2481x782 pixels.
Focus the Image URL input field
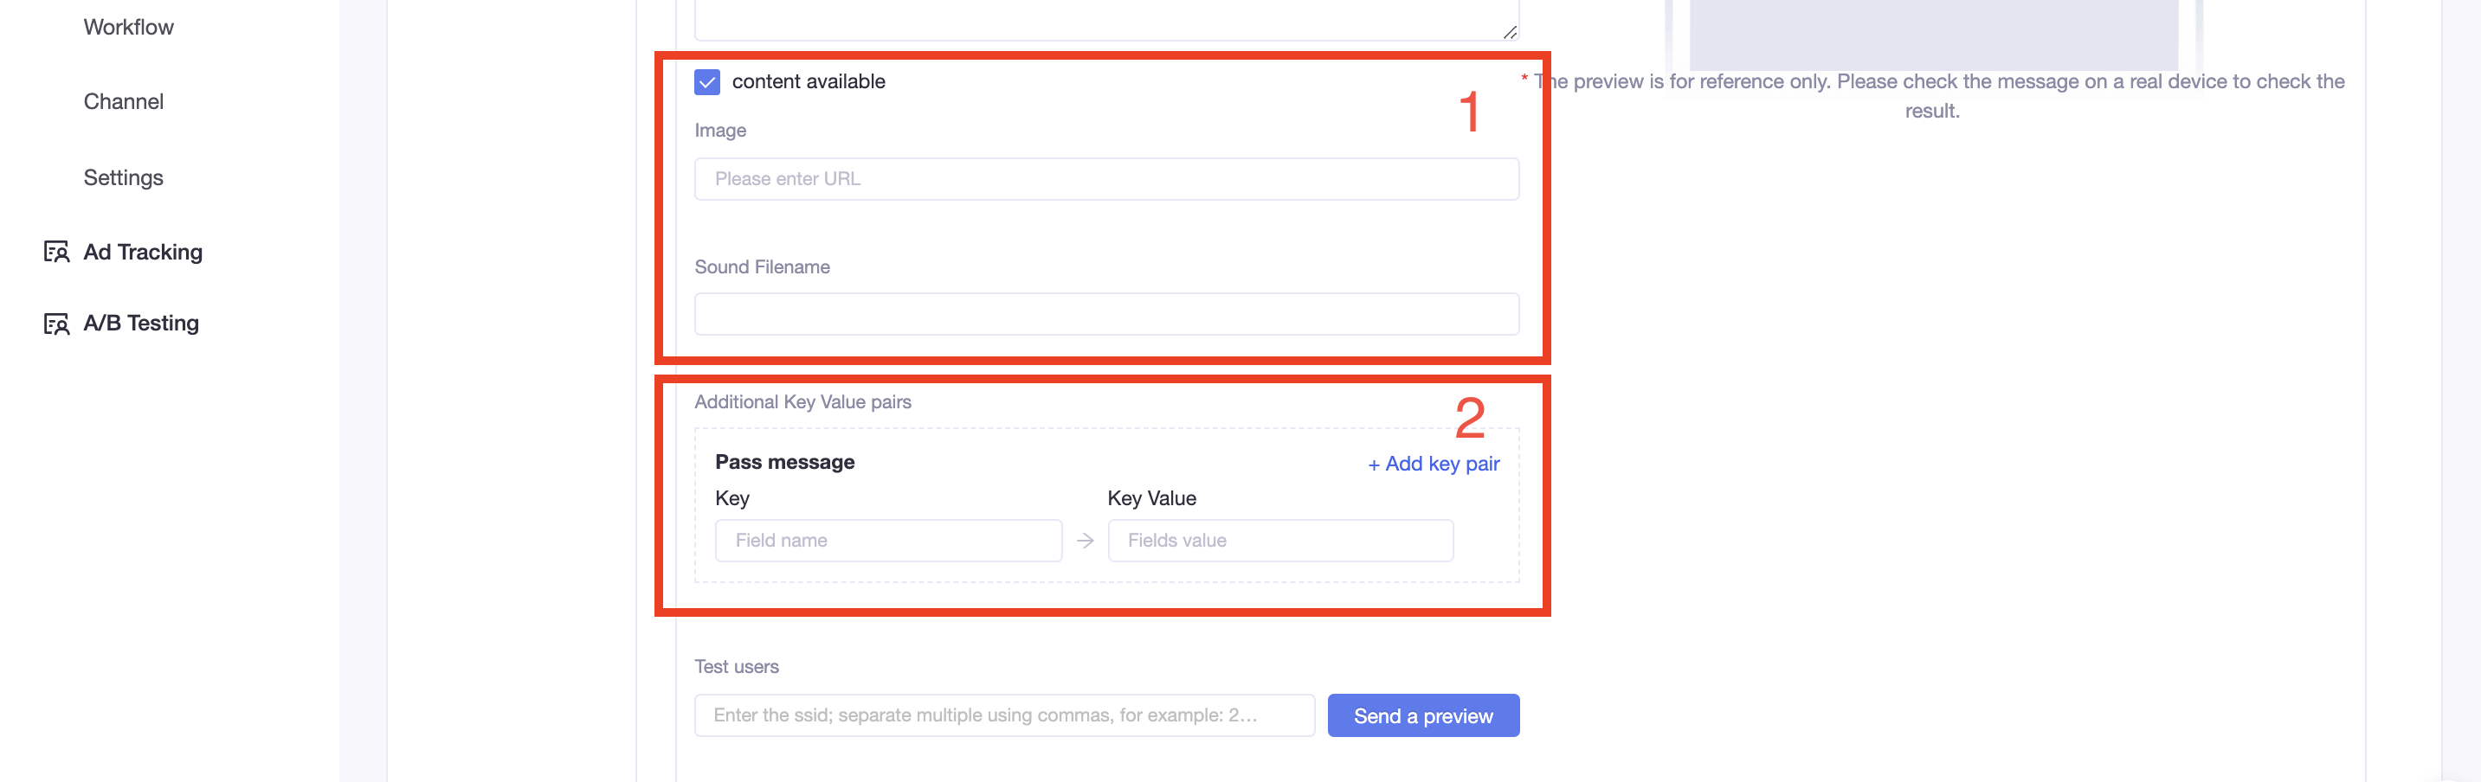point(1106,179)
